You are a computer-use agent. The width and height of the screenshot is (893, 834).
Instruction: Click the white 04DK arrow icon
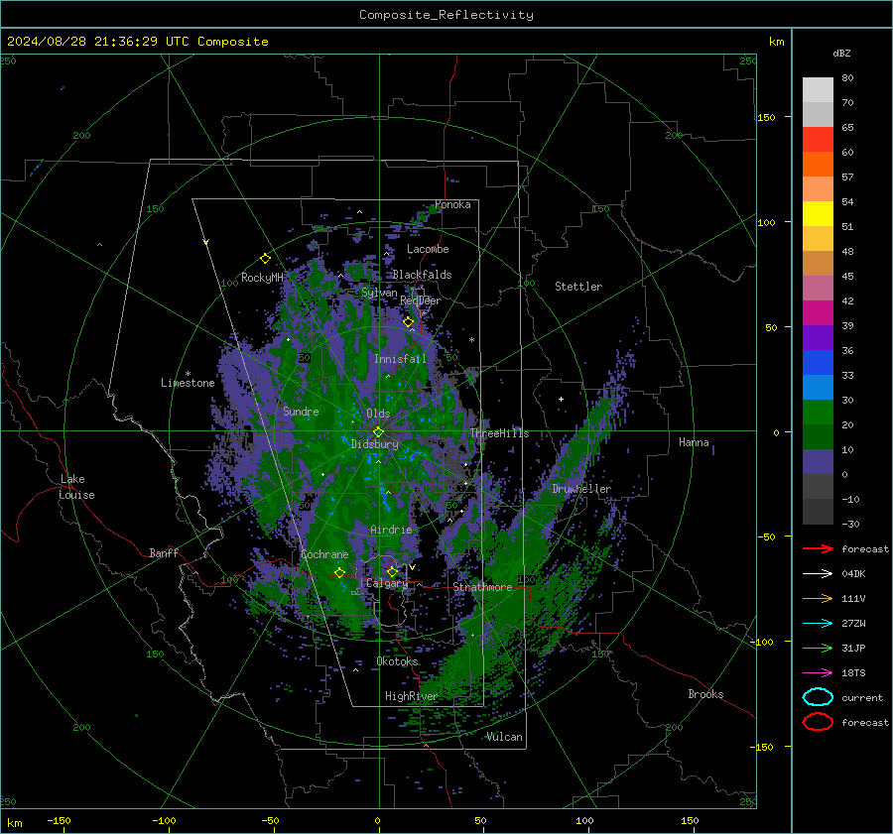(x=818, y=574)
